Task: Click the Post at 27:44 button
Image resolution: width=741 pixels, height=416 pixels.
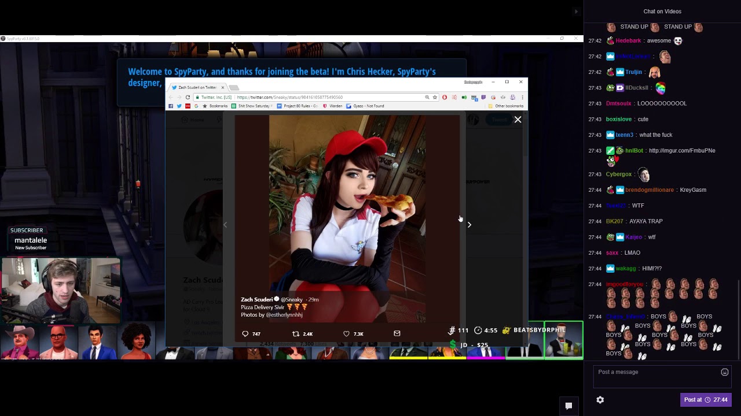Action: tap(706, 400)
